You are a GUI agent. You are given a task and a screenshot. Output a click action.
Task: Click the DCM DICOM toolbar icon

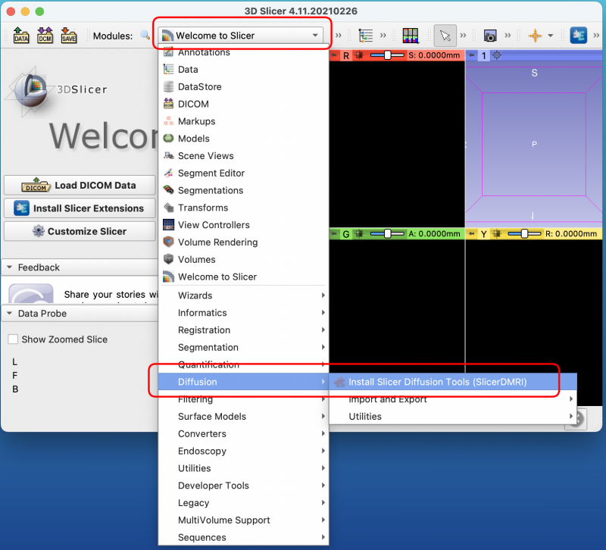[45, 36]
